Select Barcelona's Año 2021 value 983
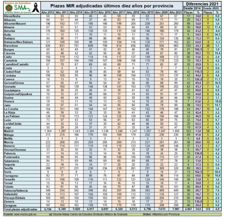 (x=176, y=46)
